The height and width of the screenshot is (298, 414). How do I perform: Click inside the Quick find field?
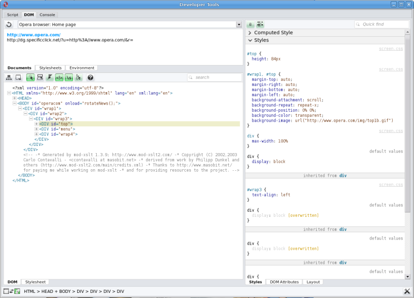(x=382, y=24)
